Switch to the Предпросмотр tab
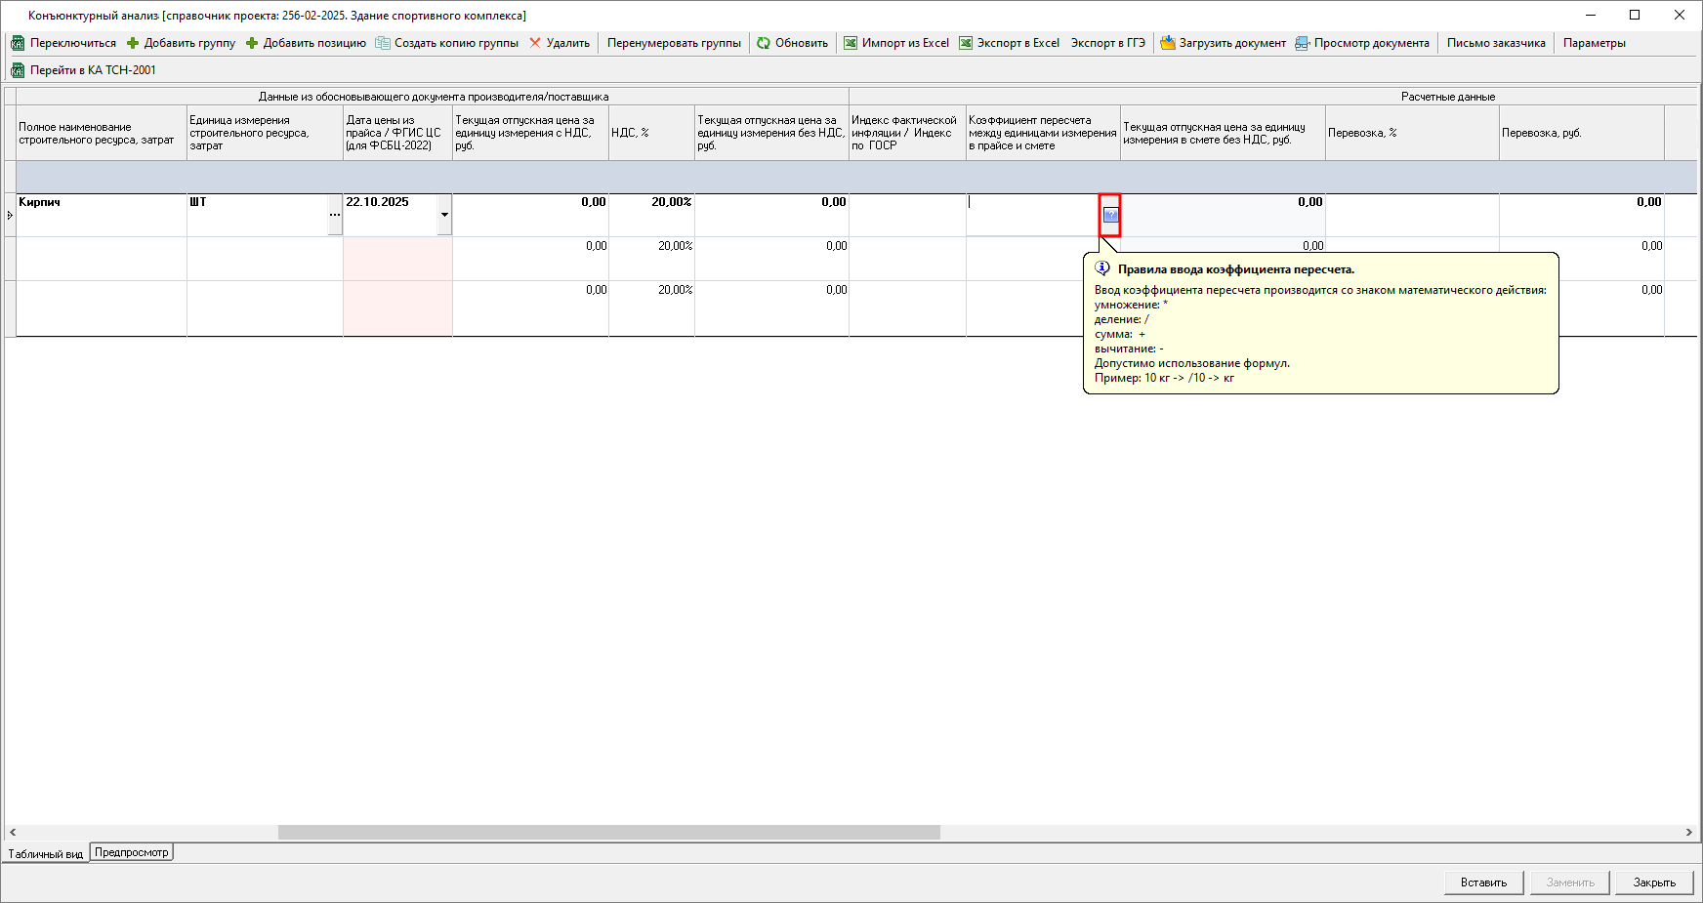1703x903 pixels. [132, 852]
